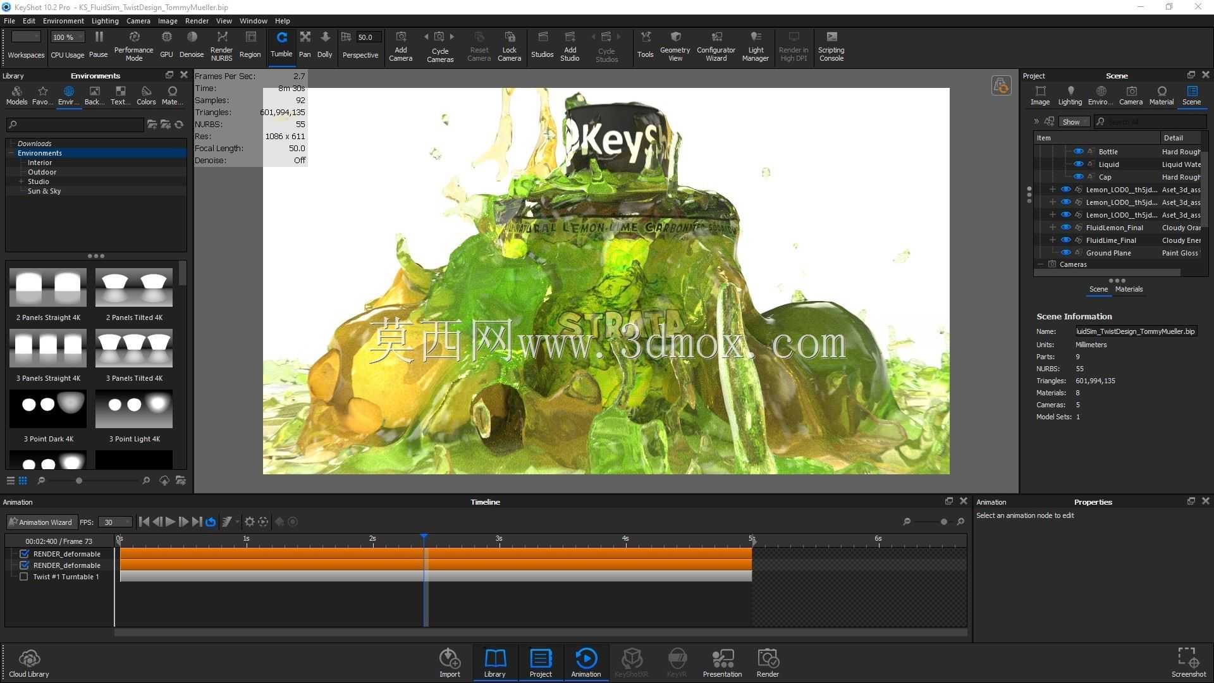
Task: Open the Scripting Console
Action: pos(831,46)
